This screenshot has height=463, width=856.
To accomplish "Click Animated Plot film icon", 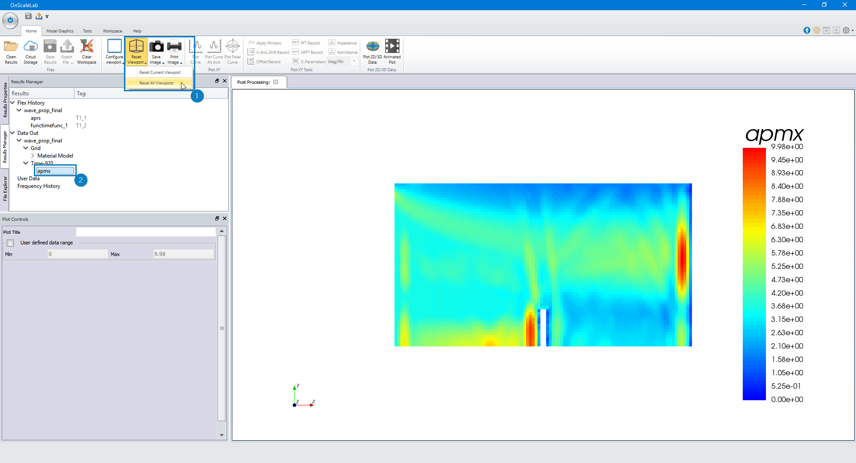I will pyautogui.click(x=392, y=46).
